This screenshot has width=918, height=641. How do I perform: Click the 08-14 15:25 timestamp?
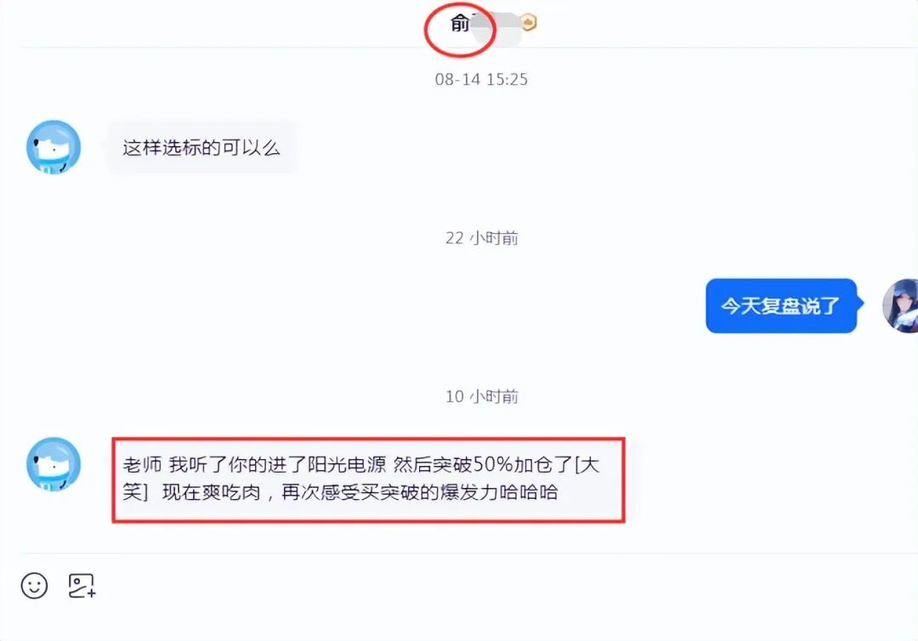(481, 79)
